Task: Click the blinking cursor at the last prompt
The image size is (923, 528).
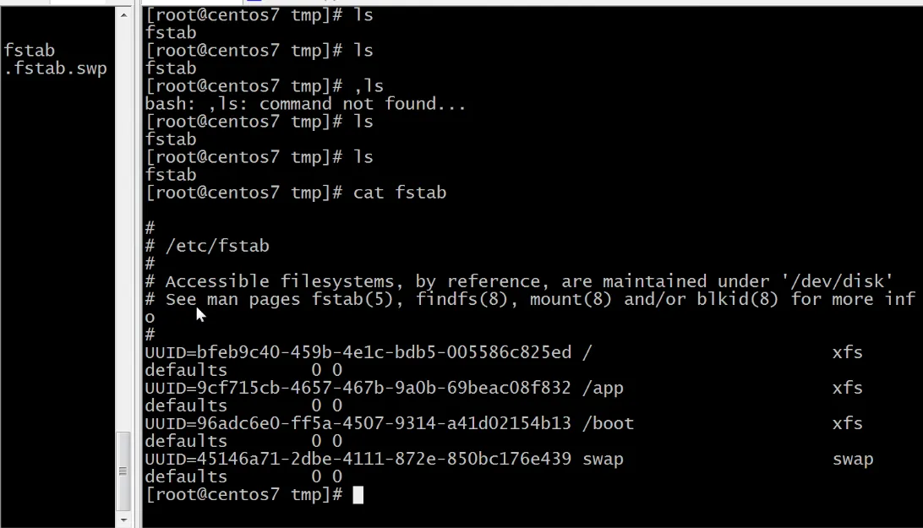Action: 358,495
